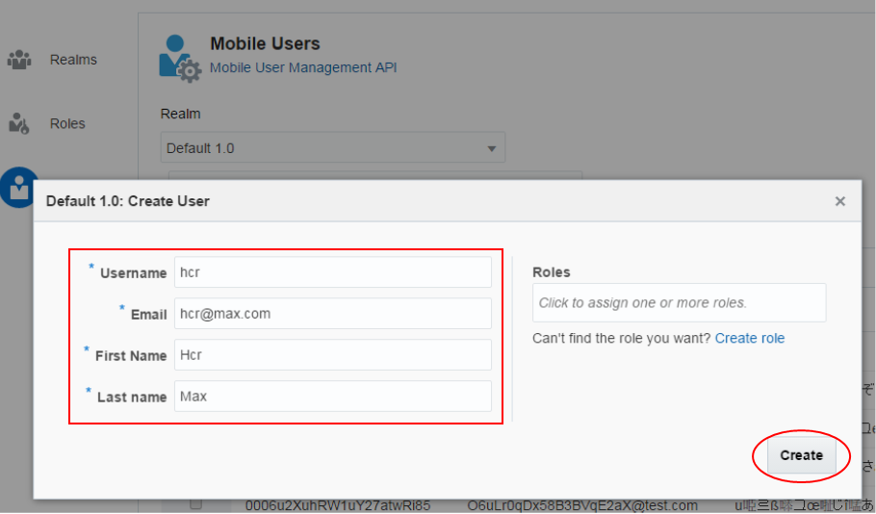This screenshot has width=876, height=514.
Task: Close the Create User dialog
Action: click(x=839, y=201)
